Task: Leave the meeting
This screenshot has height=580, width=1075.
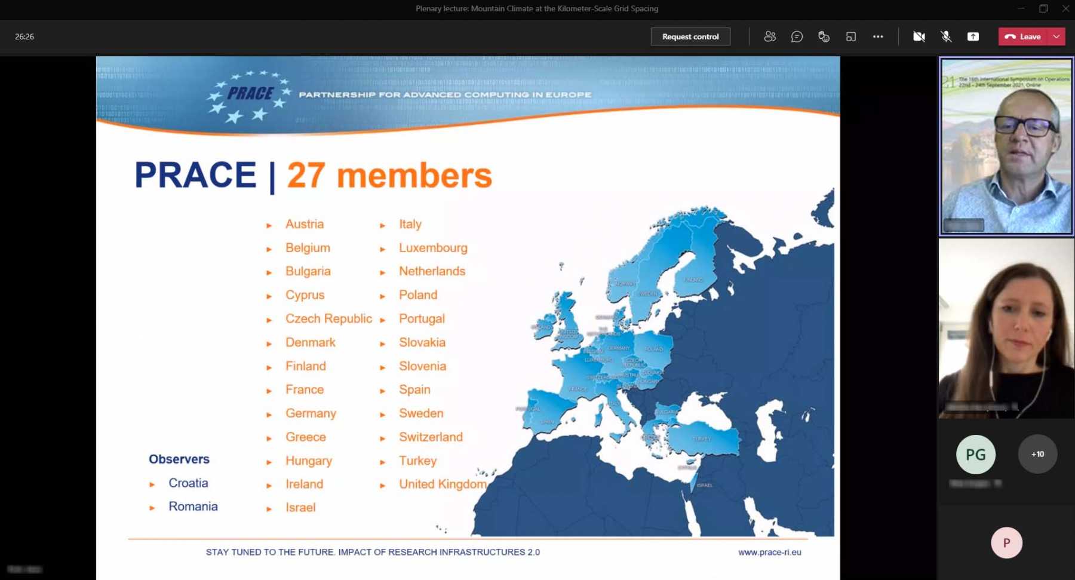Action: point(1024,36)
